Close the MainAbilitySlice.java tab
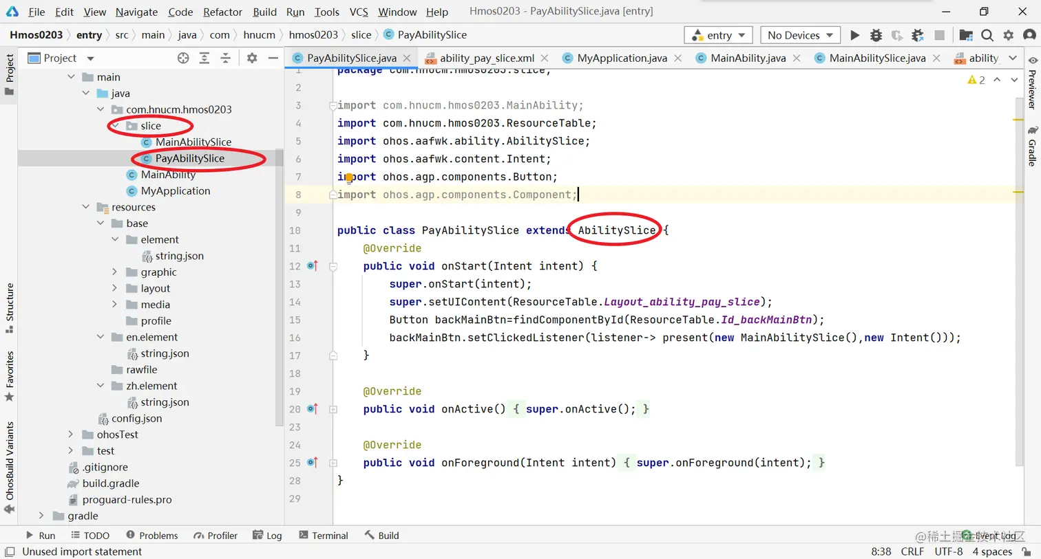 (x=936, y=58)
